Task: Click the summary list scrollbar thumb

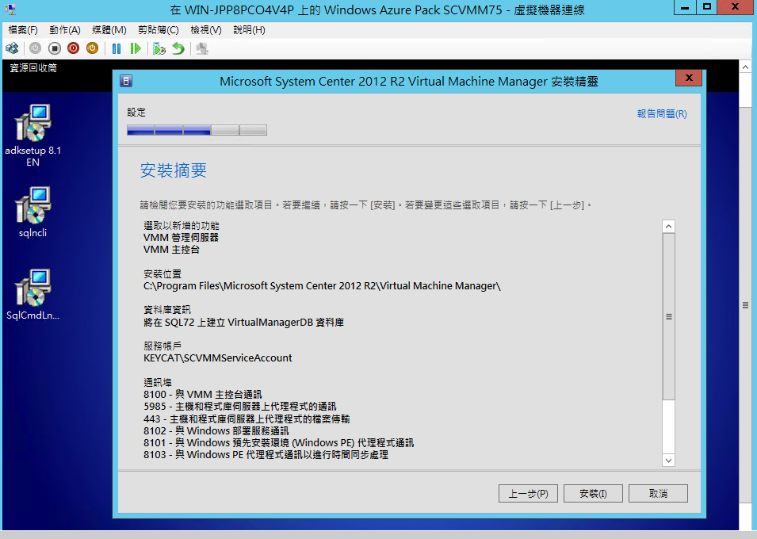Action: tap(669, 317)
